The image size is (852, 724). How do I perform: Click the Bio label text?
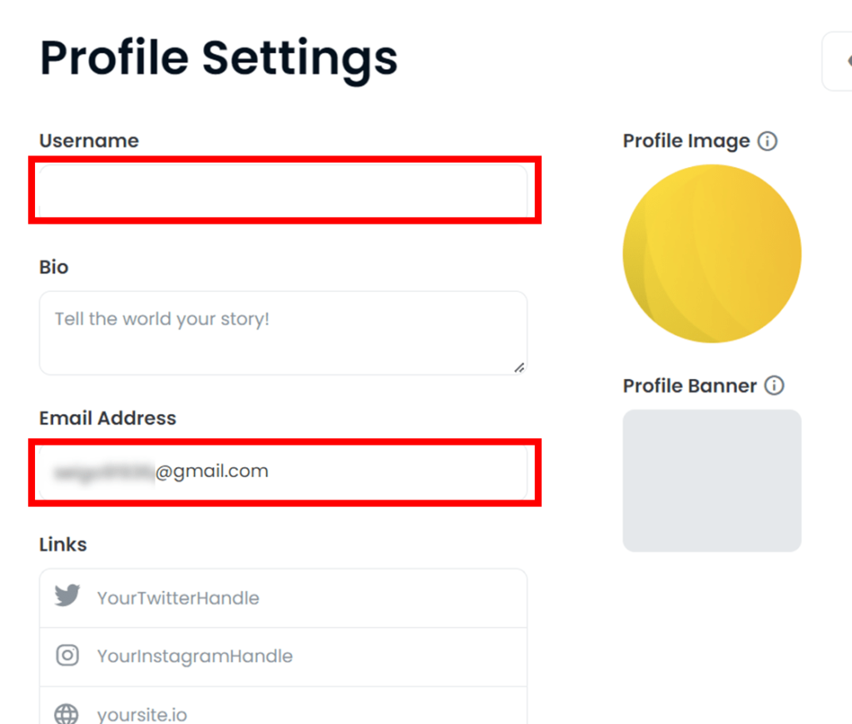[54, 267]
